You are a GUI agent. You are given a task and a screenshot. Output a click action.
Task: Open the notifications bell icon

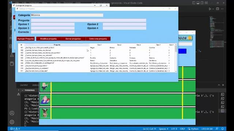[223, 129]
